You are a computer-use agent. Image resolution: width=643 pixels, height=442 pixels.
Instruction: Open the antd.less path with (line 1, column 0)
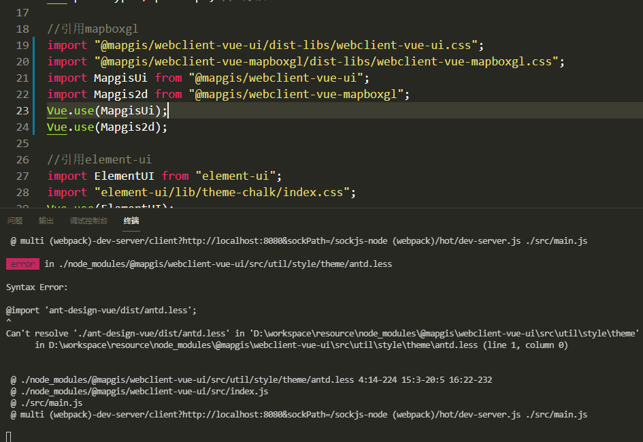pos(301,345)
